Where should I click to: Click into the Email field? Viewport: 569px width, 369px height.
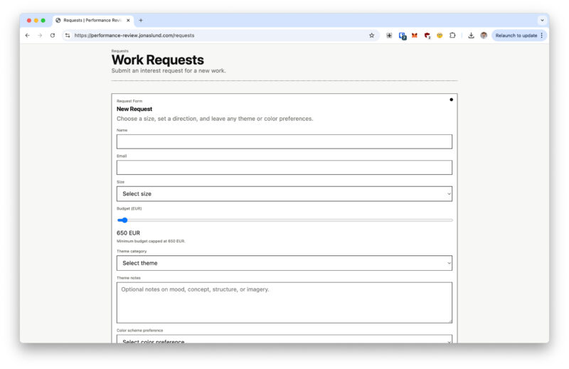(284, 168)
